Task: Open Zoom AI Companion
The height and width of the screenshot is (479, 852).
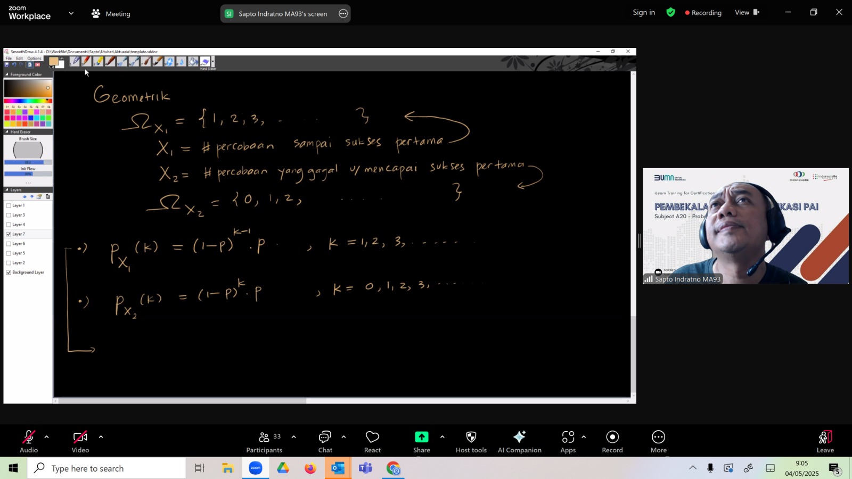Action: [x=519, y=442]
